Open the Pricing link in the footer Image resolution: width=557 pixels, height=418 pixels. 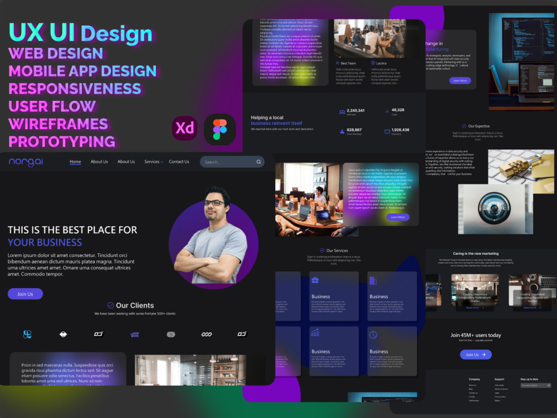(472, 397)
